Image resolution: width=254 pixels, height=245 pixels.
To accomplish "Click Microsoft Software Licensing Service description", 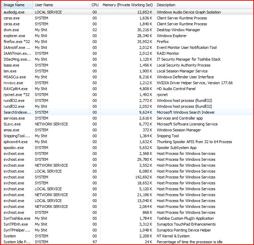I will pyautogui.click(x=187, y=124).
